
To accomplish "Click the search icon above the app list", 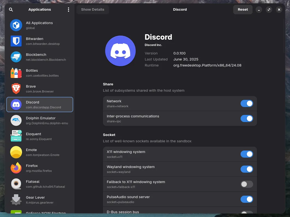I will [x=11, y=9].
